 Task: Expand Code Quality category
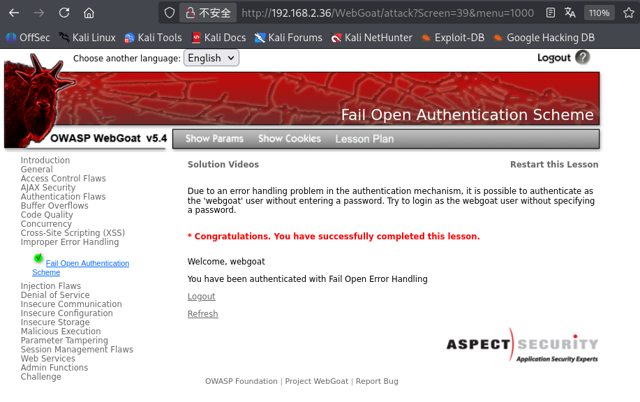[x=47, y=215]
